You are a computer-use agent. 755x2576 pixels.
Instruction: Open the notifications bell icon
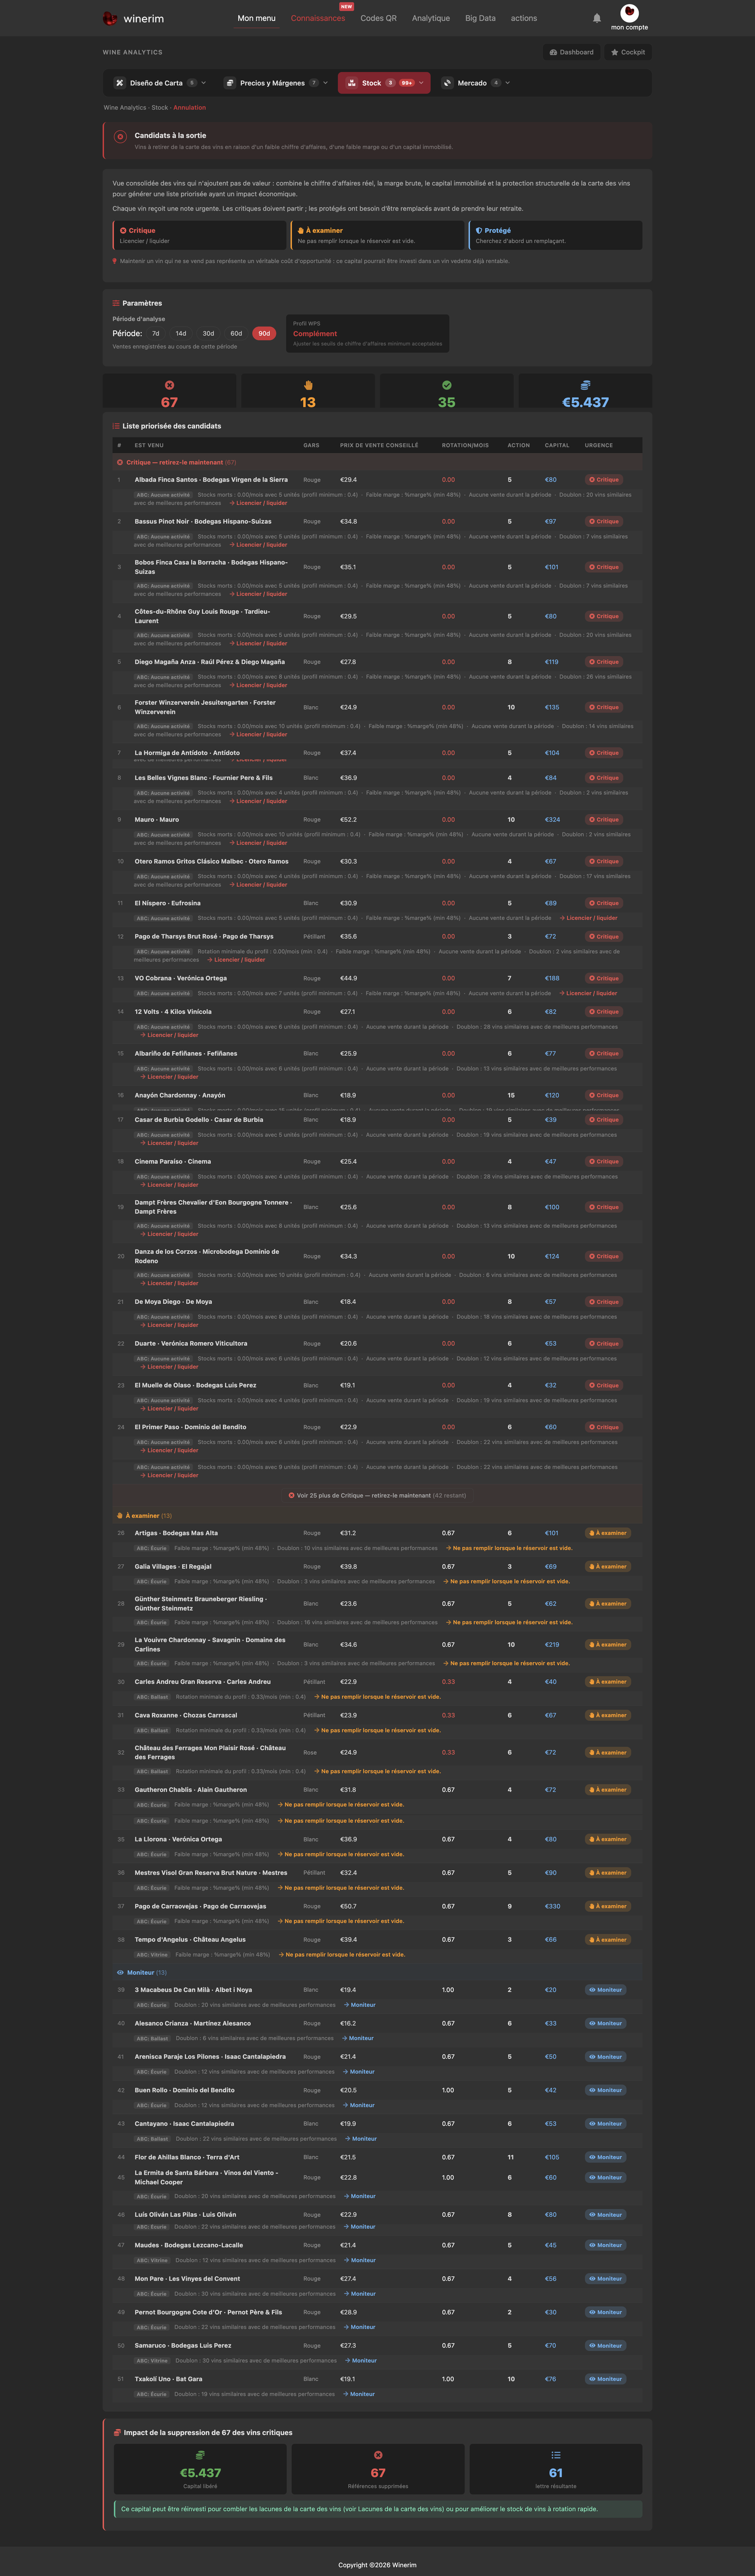597,18
